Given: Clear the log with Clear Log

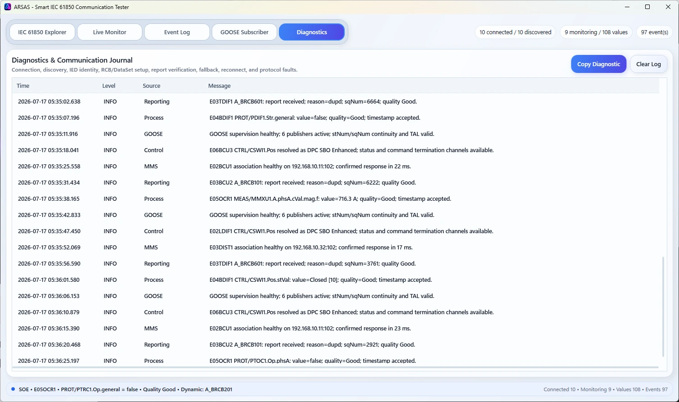Looking at the screenshot, I should tap(648, 64).
